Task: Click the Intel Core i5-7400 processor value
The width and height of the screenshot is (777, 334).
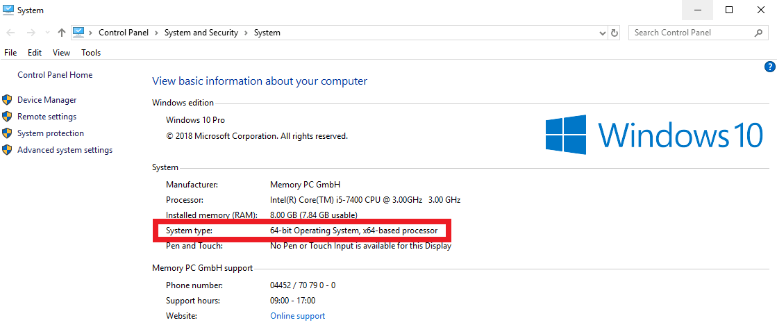Action: coord(365,200)
